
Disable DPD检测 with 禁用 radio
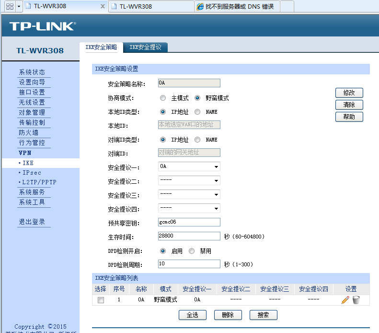coord(192,251)
